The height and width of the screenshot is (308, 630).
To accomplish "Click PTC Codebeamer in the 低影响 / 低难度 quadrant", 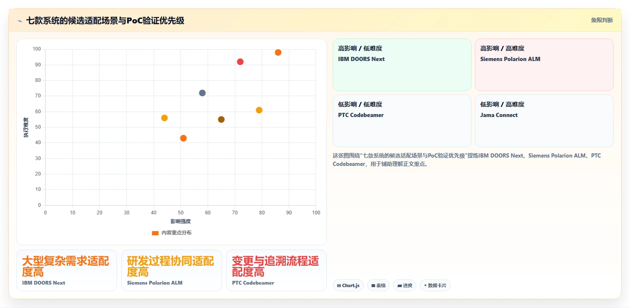I will pos(361,115).
